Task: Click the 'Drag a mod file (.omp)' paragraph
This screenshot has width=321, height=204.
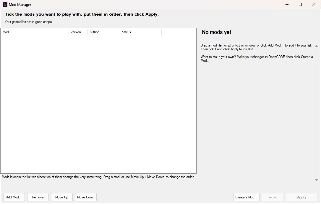Action: pyautogui.click(x=256, y=47)
